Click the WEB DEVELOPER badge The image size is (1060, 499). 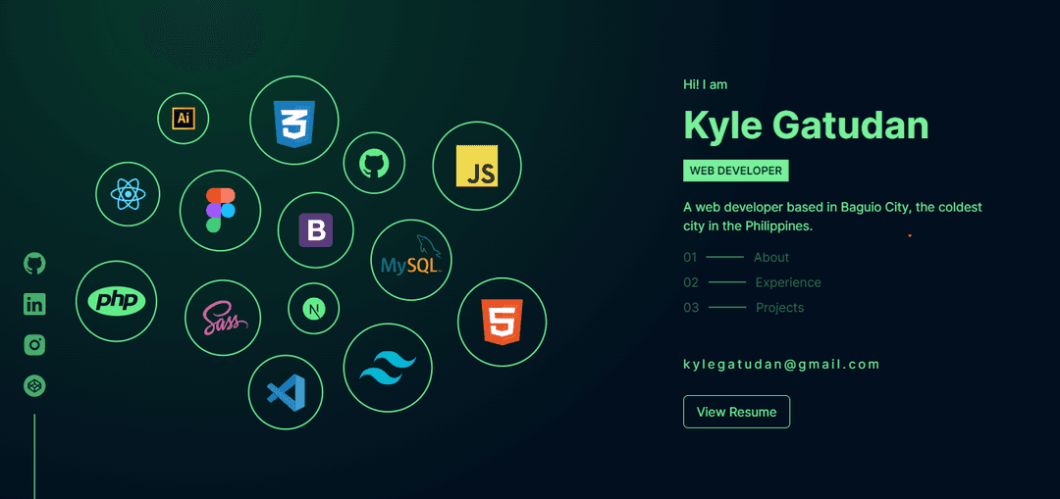(735, 171)
